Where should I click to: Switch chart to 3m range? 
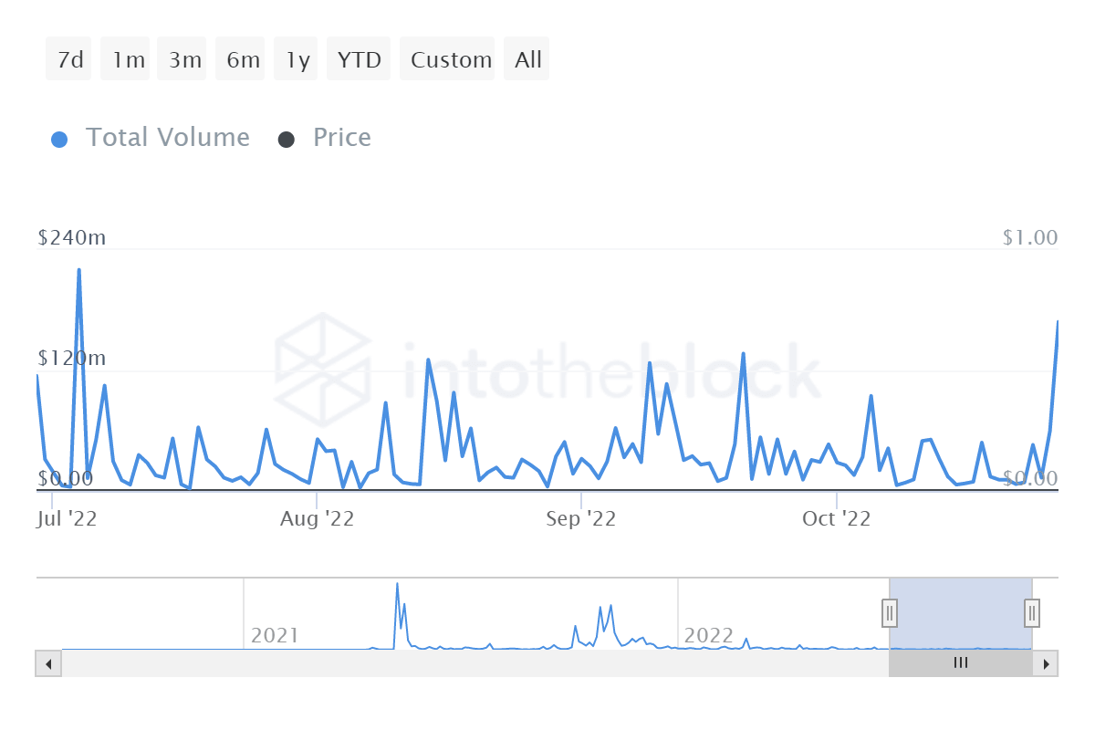point(184,59)
